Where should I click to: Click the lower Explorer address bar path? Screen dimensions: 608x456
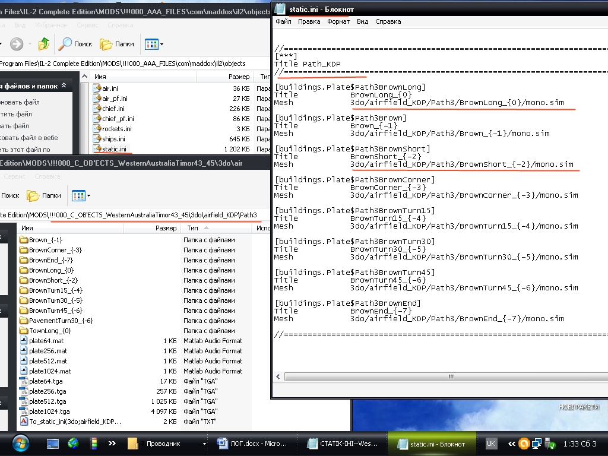click(128, 215)
